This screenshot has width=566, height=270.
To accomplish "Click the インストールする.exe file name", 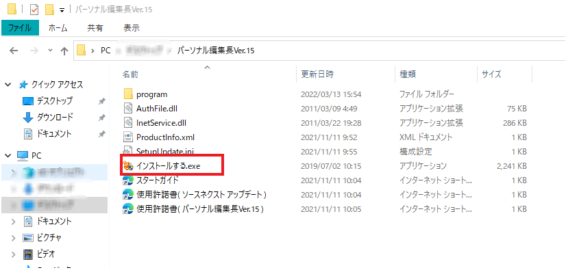I will [168, 166].
